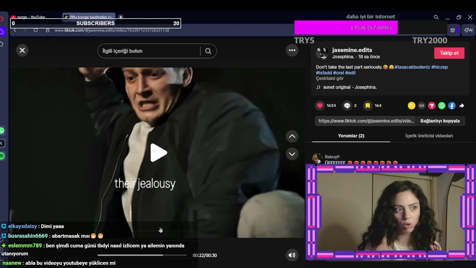Open hashtag #isfadd
The height and width of the screenshot is (268, 476).
tap(324, 73)
